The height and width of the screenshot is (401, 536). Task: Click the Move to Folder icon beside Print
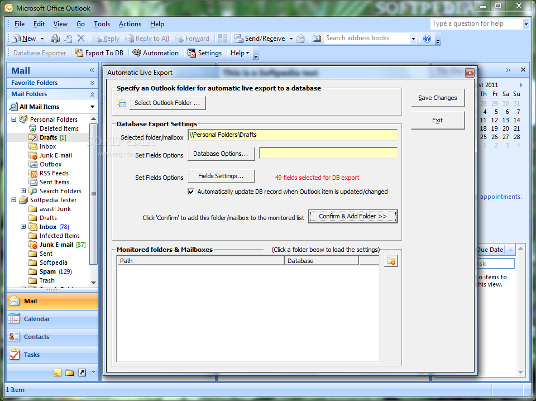(x=68, y=39)
